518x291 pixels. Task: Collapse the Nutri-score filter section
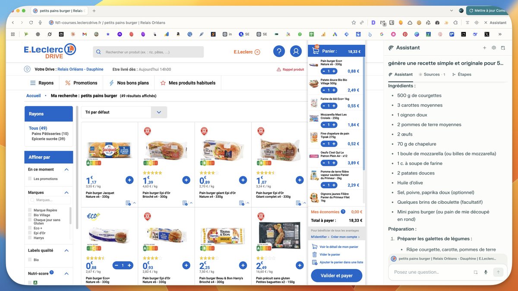(66, 273)
